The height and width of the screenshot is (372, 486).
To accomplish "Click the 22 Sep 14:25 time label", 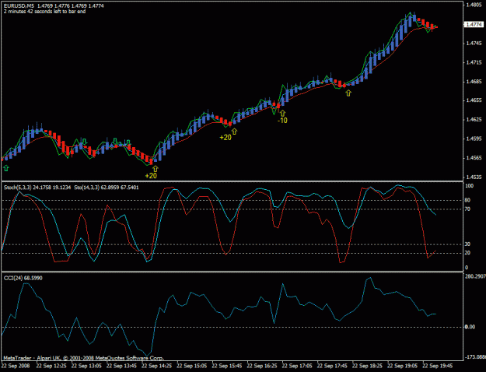I will [156, 366].
